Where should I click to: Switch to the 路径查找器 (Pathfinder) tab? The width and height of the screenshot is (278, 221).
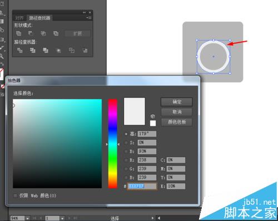click(39, 18)
